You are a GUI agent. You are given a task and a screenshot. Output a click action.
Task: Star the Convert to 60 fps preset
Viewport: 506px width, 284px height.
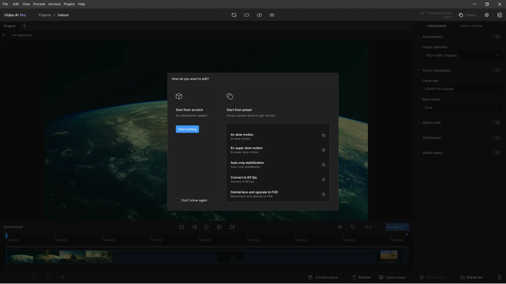323,179
